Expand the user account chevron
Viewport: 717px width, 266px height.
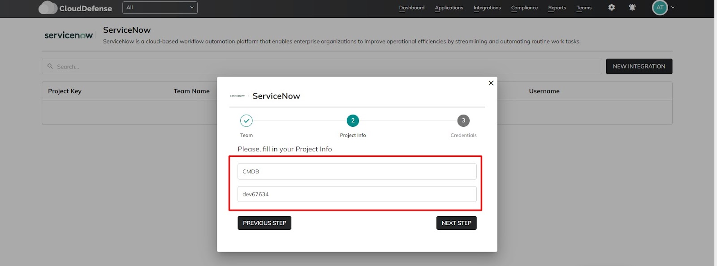pyautogui.click(x=673, y=8)
